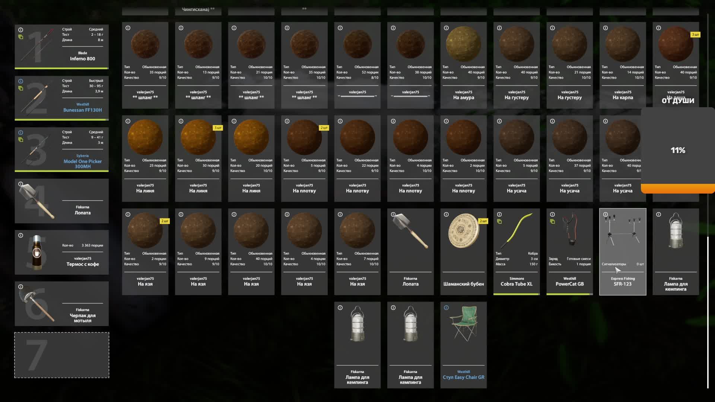The image size is (715, 402).
Task: Click info icon on Стул Easy Chair GR
Action: click(446, 307)
